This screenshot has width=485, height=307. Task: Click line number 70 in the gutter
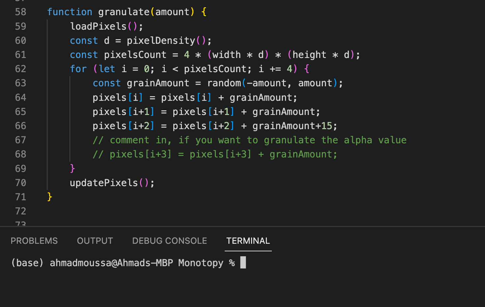20,183
